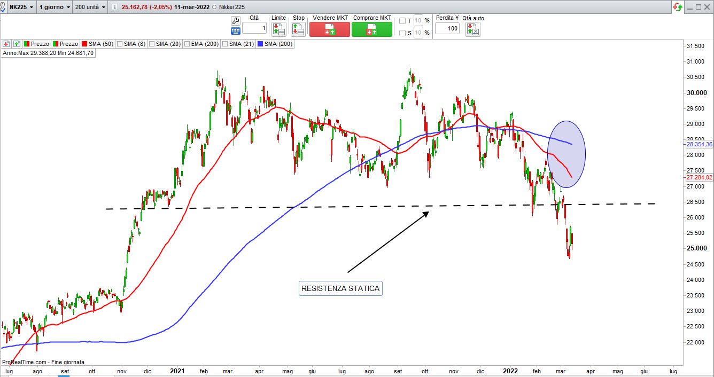Click the Limite order icon
714x377 pixels.
click(x=278, y=29)
